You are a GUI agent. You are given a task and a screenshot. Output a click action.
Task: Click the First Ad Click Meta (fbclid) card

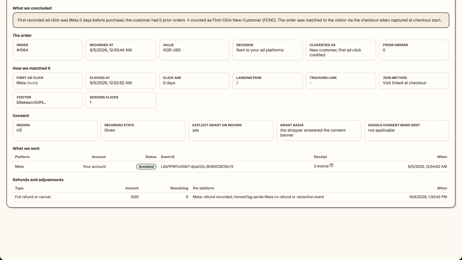coord(48,81)
